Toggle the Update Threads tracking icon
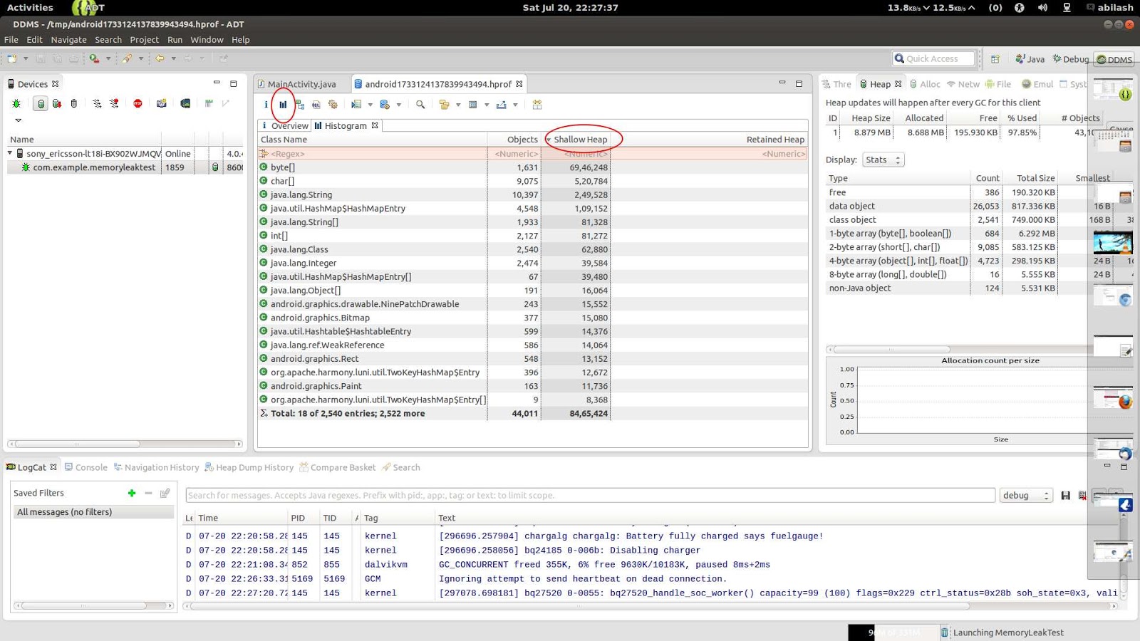This screenshot has height=641, width=1140. point(98,104)
